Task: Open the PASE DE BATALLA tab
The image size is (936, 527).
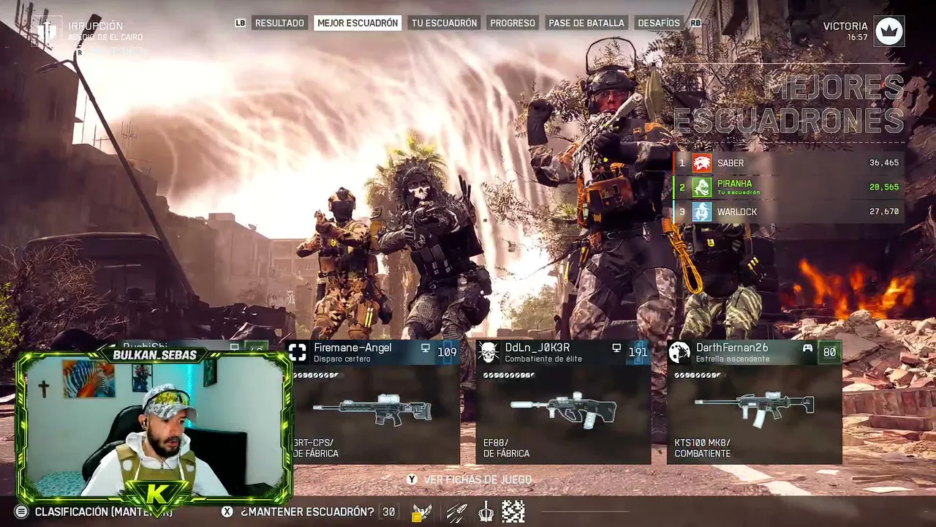Action: 586,23
